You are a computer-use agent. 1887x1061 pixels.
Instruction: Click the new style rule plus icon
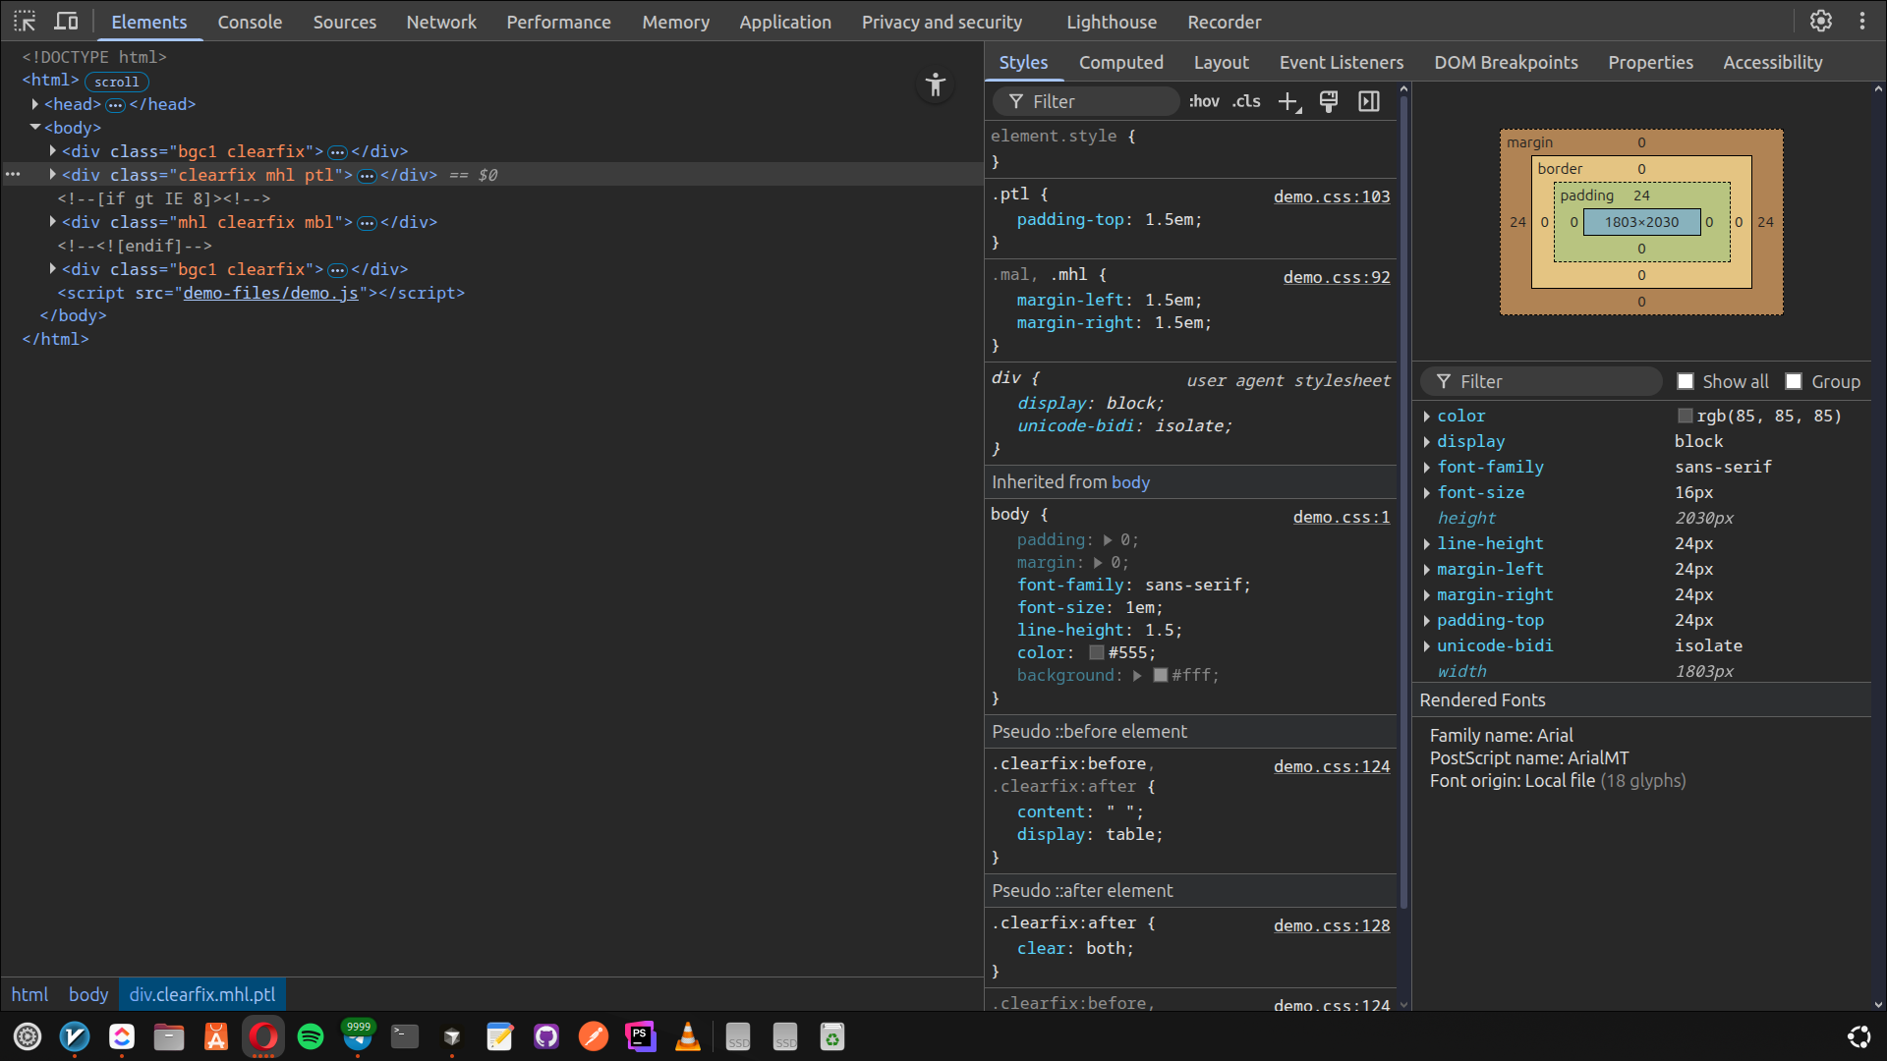tap(1288, 101)
